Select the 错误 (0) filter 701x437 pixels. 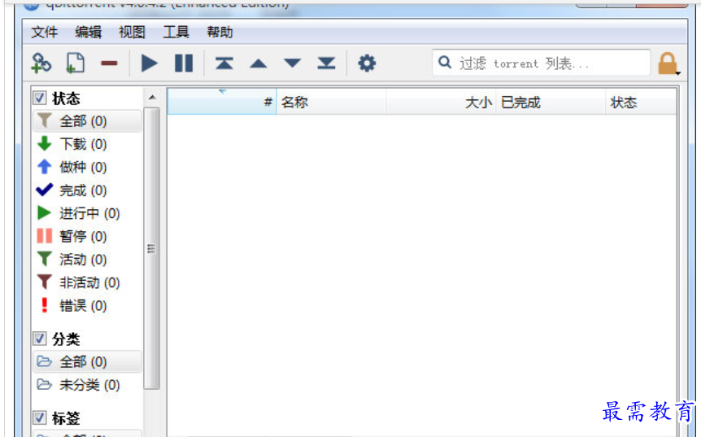point(87,306)
